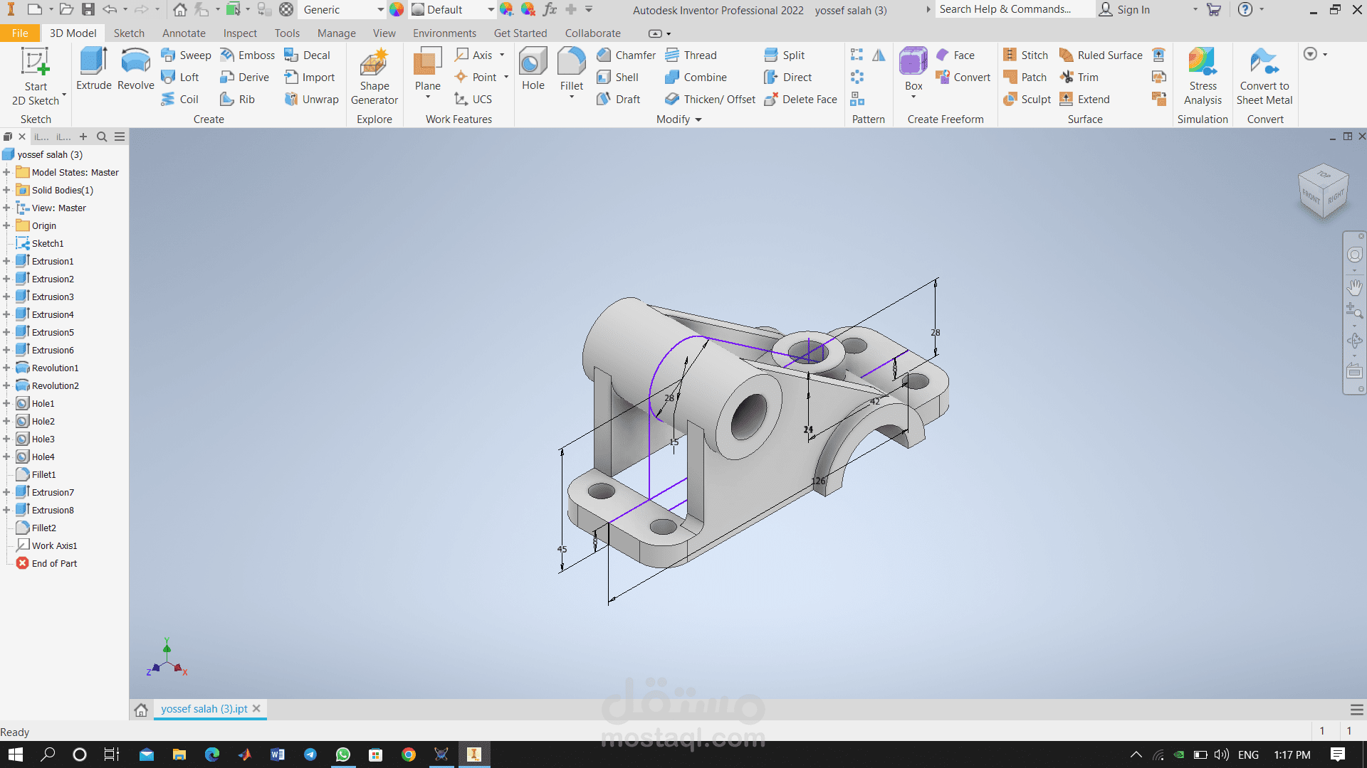Screen dimensions: 1367x768
Task: Activate the Fillet tool
Action: click(x=571, y=68)
